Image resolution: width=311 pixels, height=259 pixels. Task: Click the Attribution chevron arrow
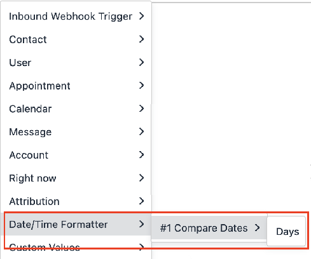pos(142,201)
